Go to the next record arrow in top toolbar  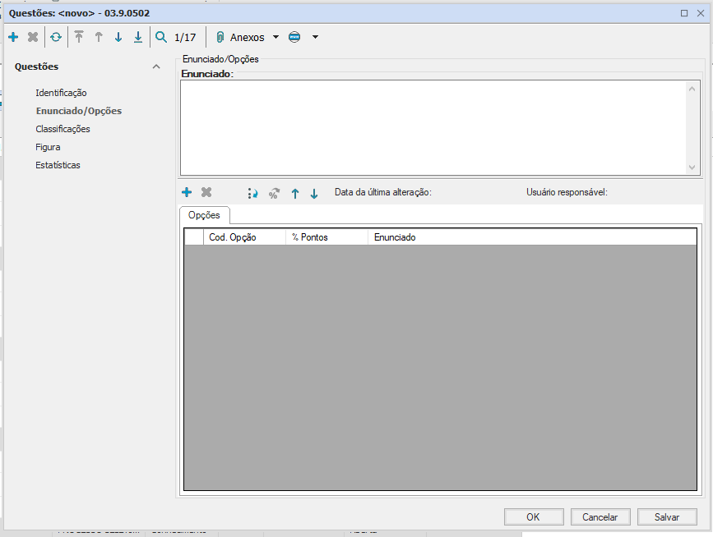point(118,37)
